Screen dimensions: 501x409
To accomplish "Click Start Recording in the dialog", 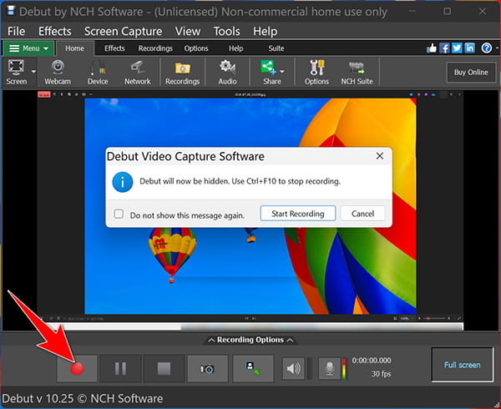I will [298, 214].
